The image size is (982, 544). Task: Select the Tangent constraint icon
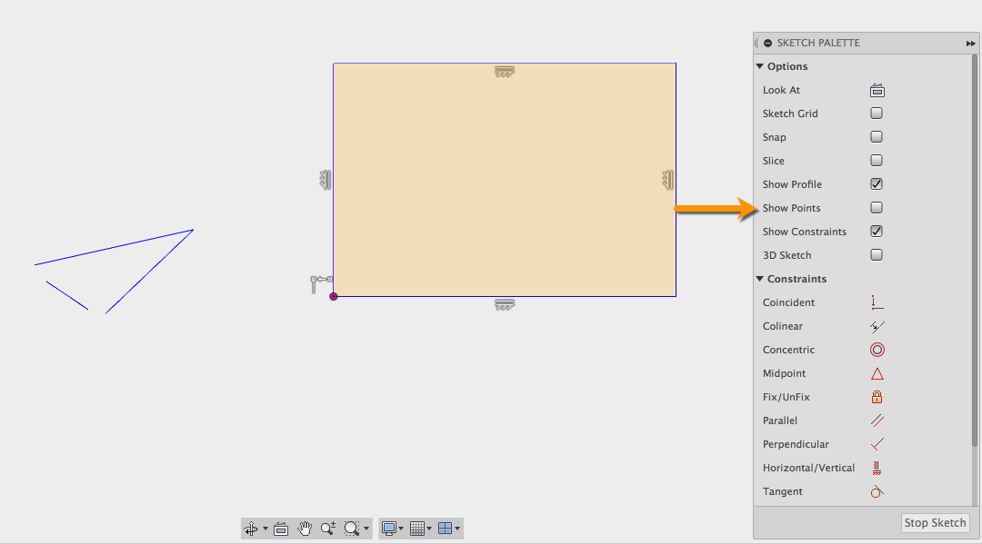(x=877, y=491)
